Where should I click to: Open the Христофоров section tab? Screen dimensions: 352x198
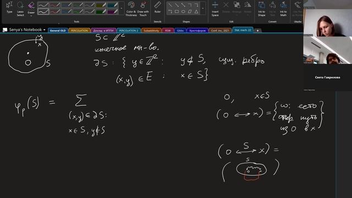[x=197, y=31]
